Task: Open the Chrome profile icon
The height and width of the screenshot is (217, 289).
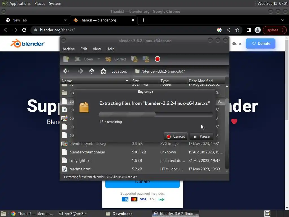Action: click(257, 30)
